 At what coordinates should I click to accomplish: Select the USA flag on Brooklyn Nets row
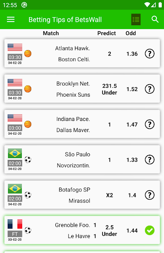15,82
